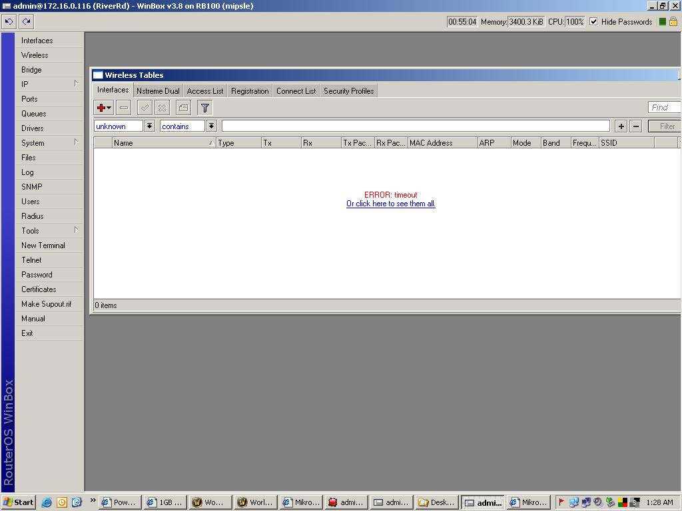Click the red plus Add button
This screenshot has height=511, width=682.
pos(104,108)
